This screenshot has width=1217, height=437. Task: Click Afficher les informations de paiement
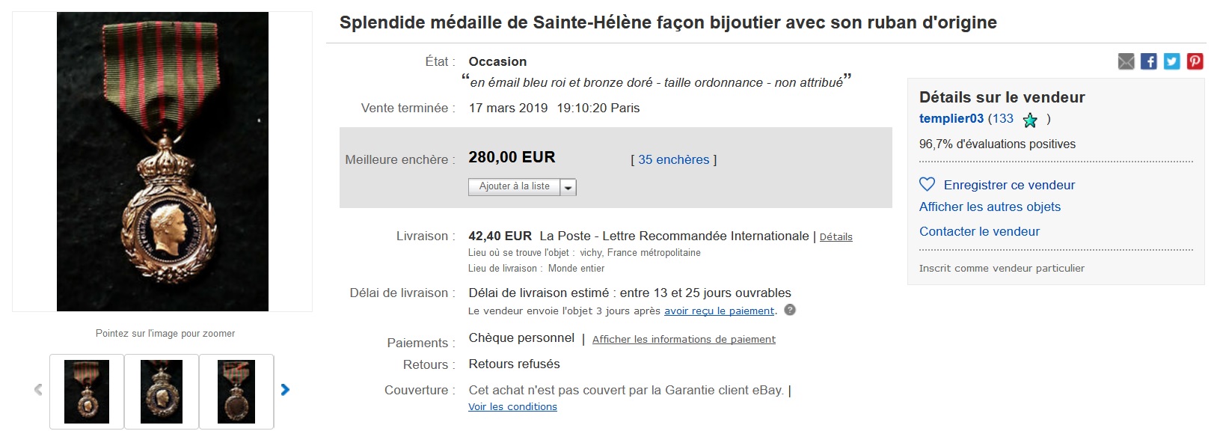684,339
